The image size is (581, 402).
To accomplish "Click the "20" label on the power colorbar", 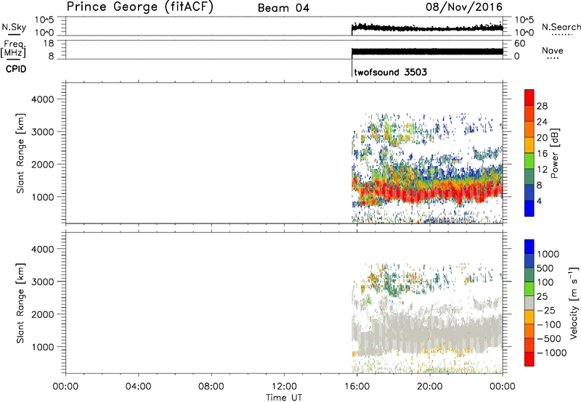I will click(542, 138).
